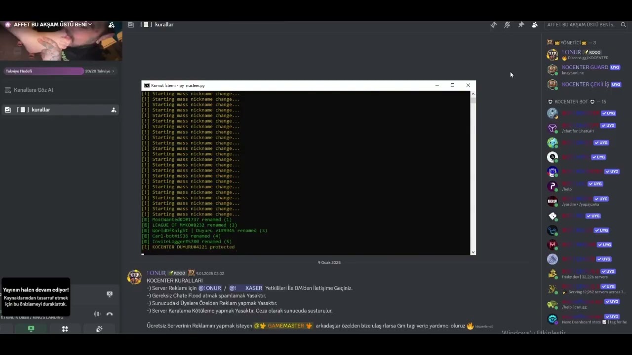
Task: Click the KOOO server tag beside ONUR message
Action: click(177, 273)
